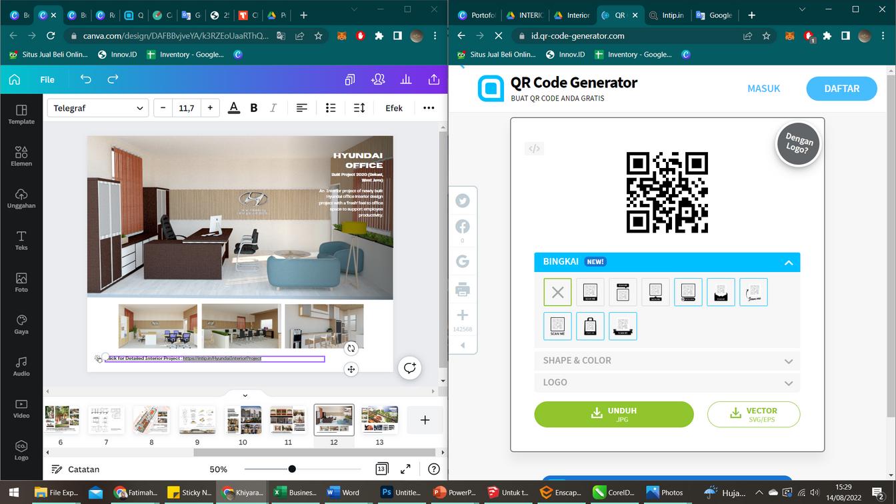The height and width of the screenshot is (504, 896).
Task: Toggle bulleted list formatting
Action: tap(331, 108)
